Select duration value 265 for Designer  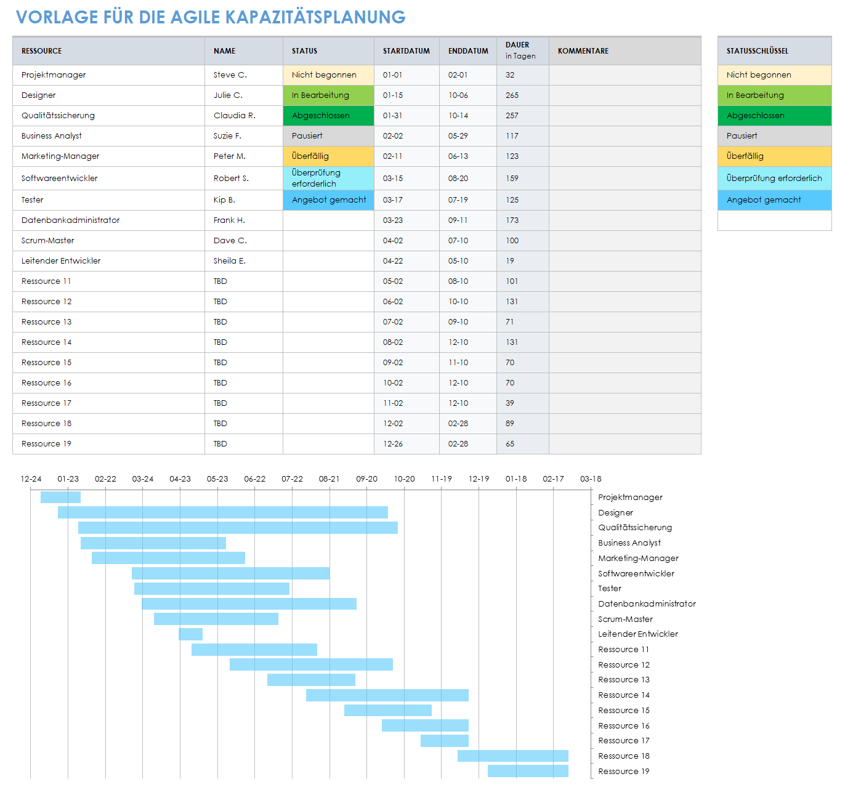[x=523, y=95]
